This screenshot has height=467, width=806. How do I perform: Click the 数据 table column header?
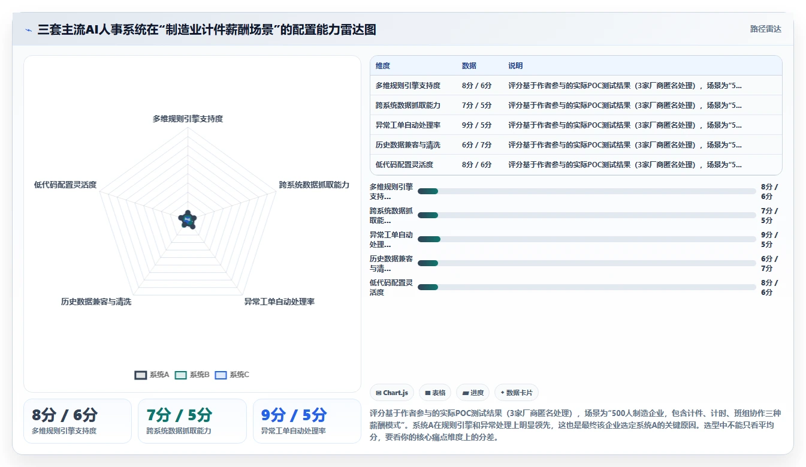click(x=469, y=66)
